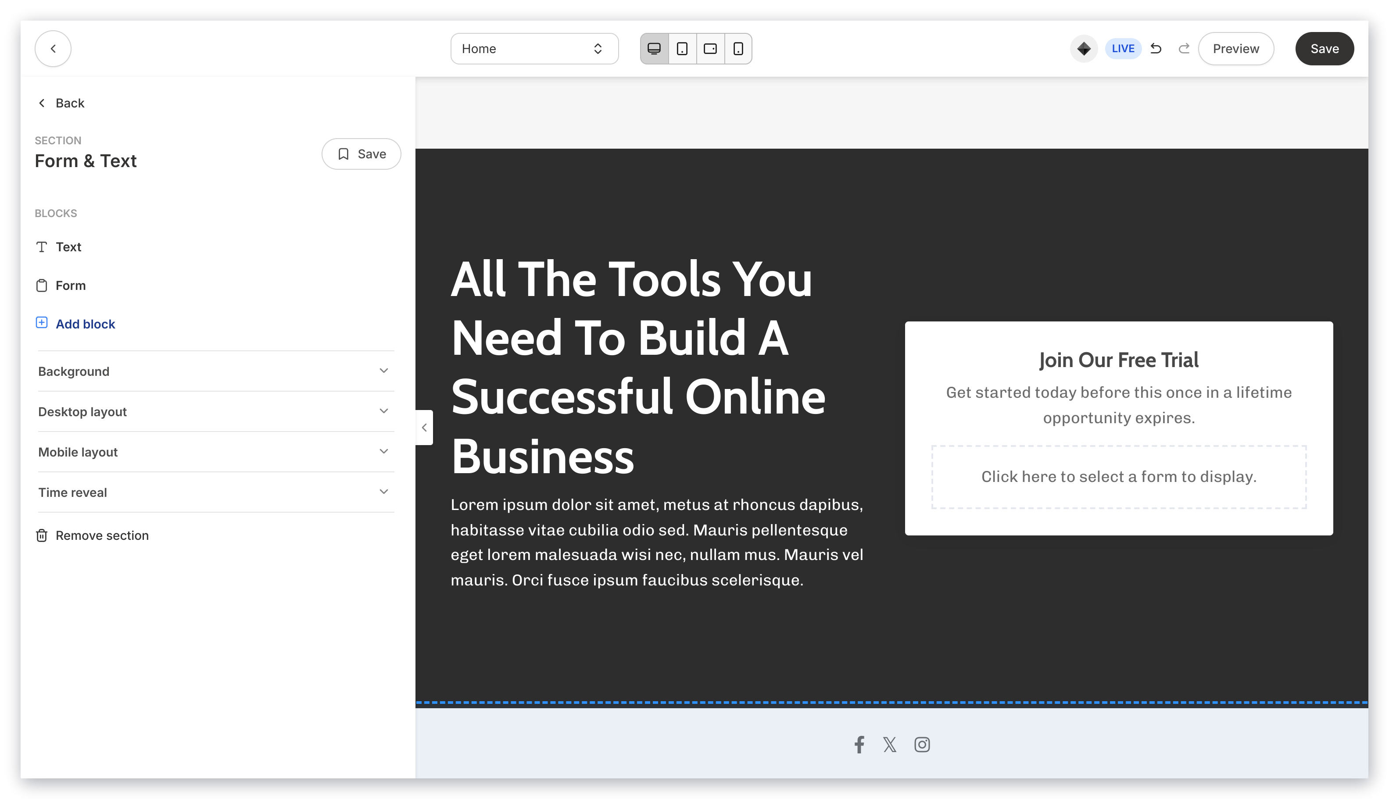
Task: Click the LIVE status badge
Action: point(1123,49)
